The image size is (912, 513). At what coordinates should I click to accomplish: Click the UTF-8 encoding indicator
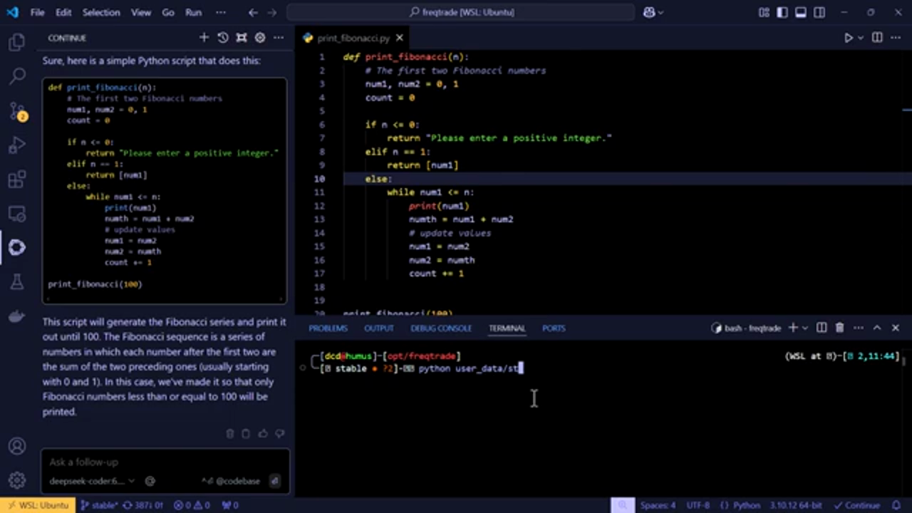pos(698,505)
